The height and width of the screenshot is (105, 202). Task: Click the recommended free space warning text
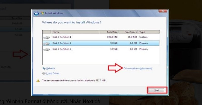pos(74,81)
